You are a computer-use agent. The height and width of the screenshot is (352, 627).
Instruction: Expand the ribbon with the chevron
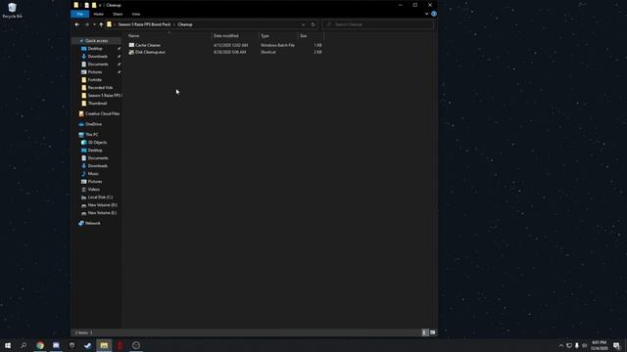tap(427, 14)
